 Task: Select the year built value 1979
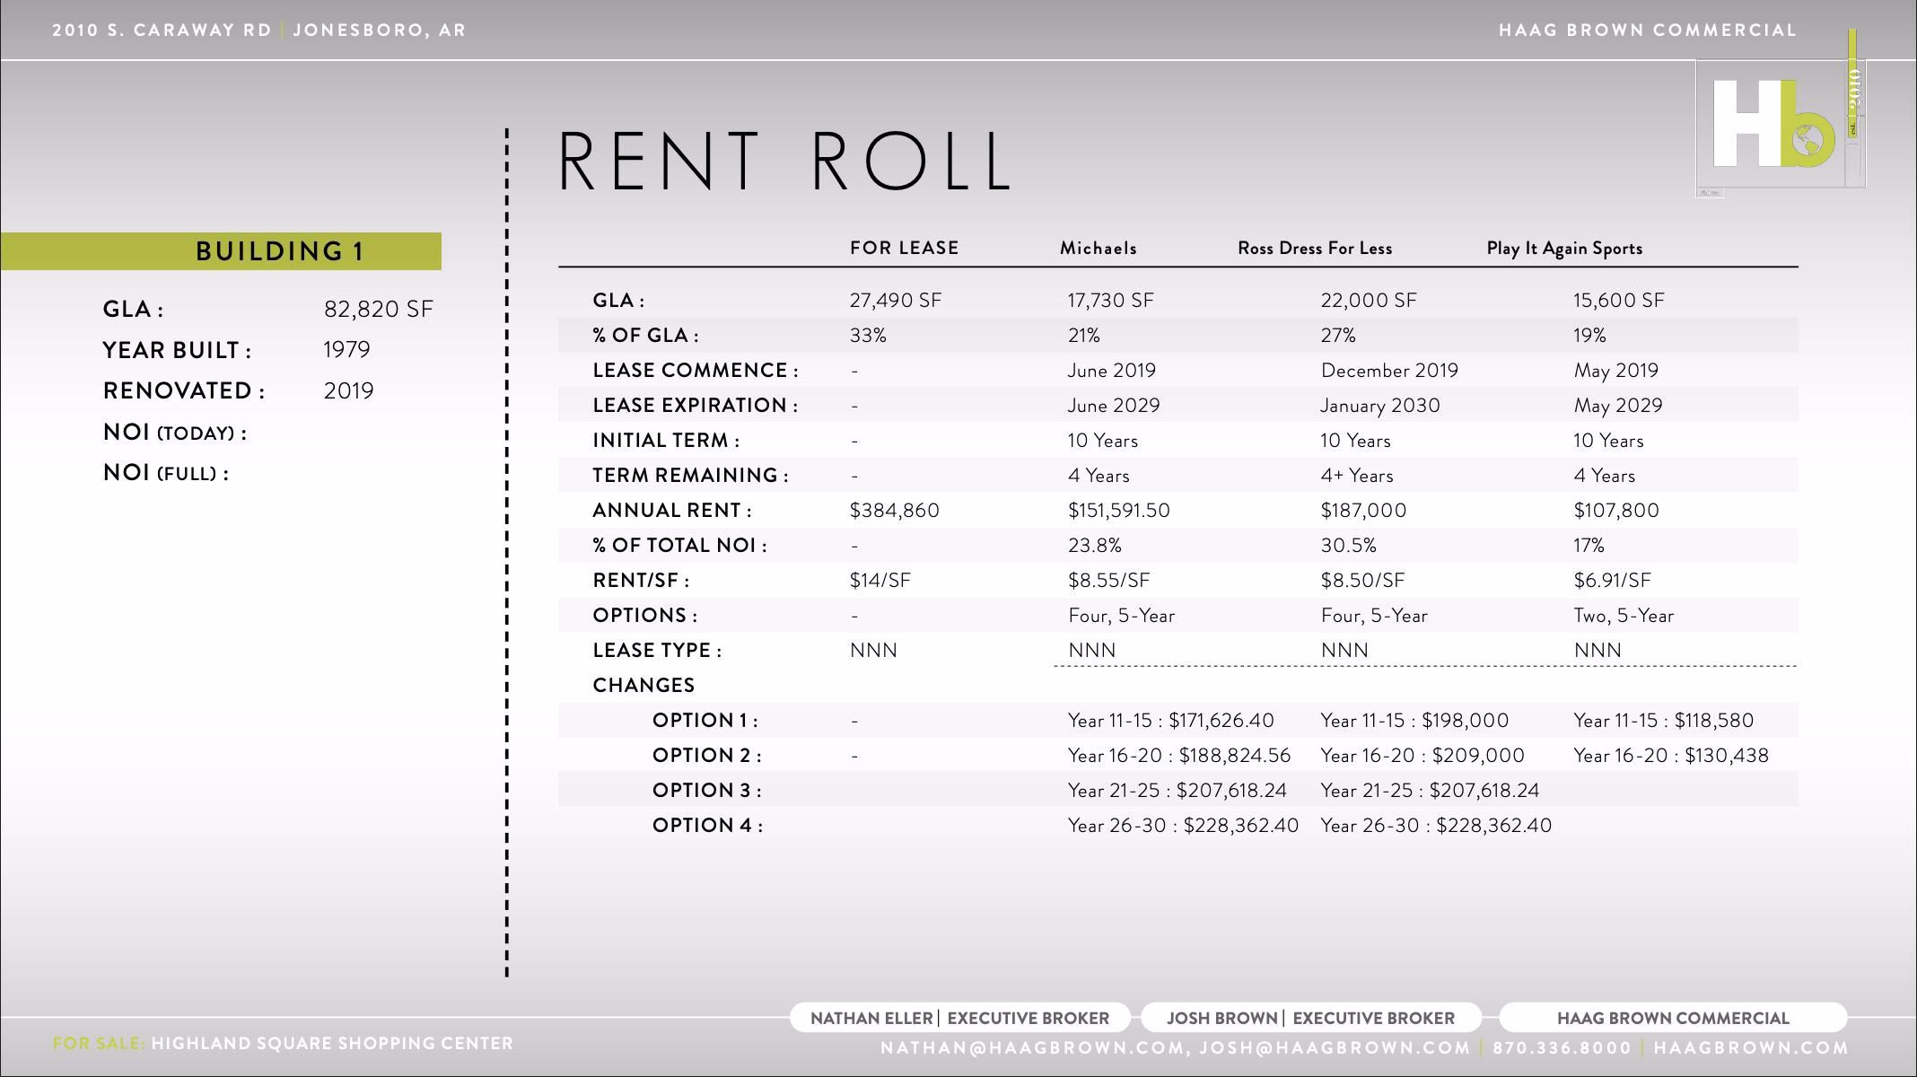(346, 349)
